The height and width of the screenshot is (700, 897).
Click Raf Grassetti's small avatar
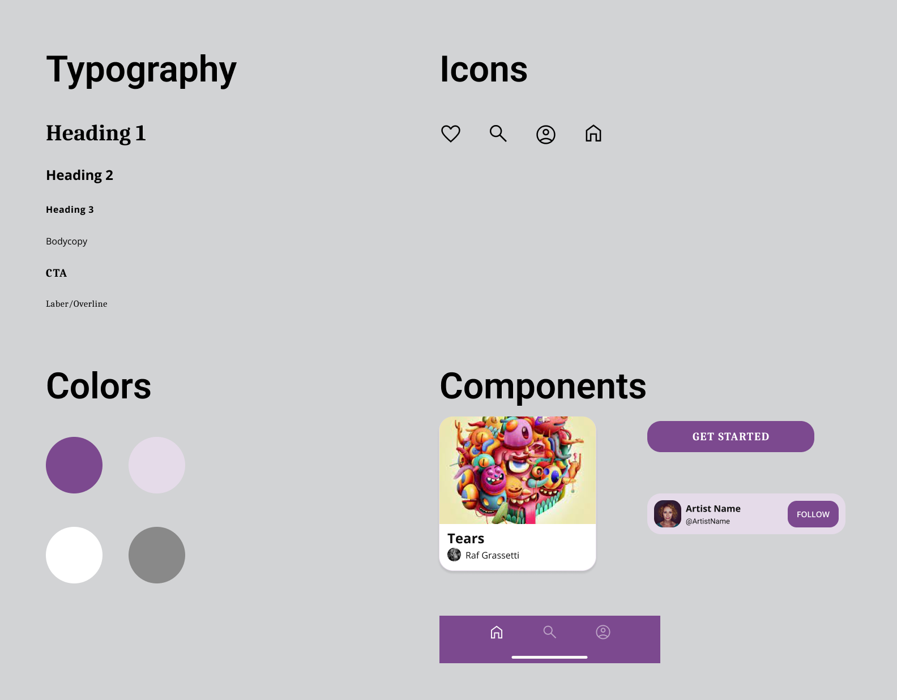pos(454,555)
